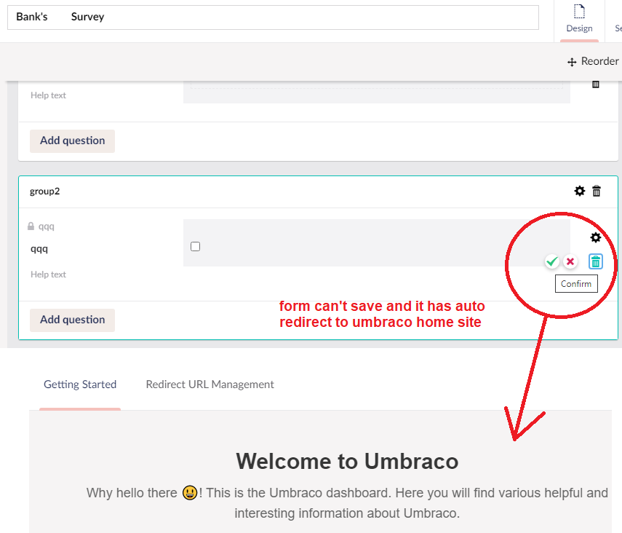Switch to Getting Started tab

click(x=80, y=384)
